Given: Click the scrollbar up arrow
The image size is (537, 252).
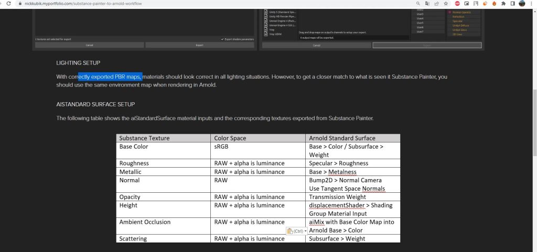Looking at the screenshot, I should pos(534,10).
